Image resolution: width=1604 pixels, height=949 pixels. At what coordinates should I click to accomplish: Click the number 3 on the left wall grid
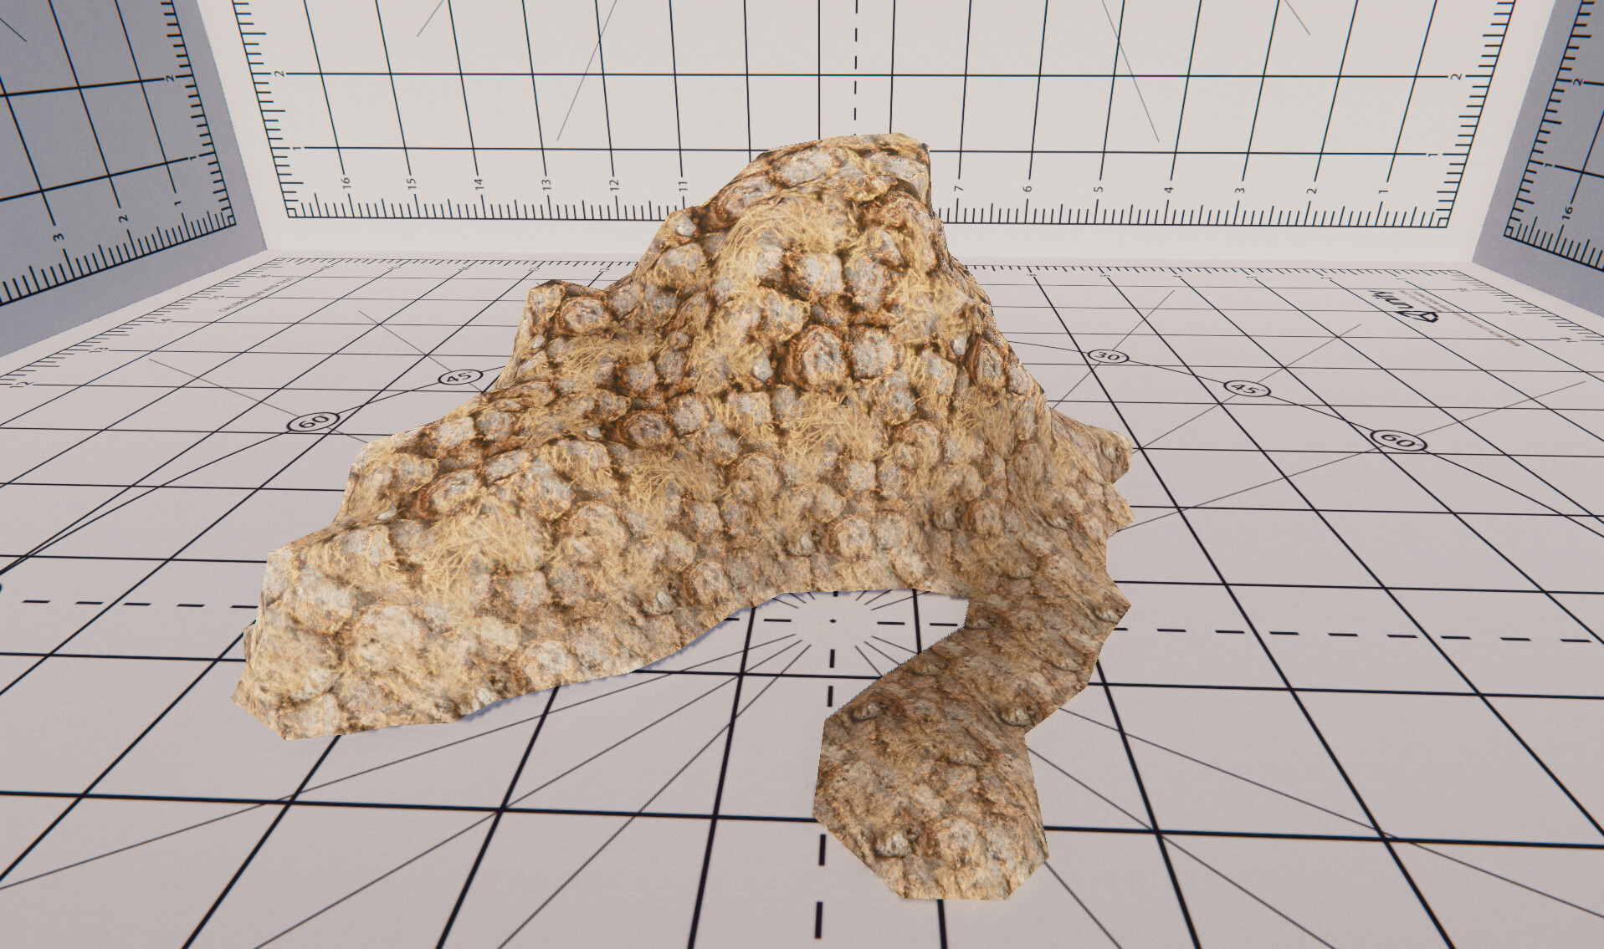[x=57, y=237]
